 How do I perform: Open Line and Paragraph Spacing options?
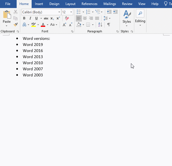[107, 18]
